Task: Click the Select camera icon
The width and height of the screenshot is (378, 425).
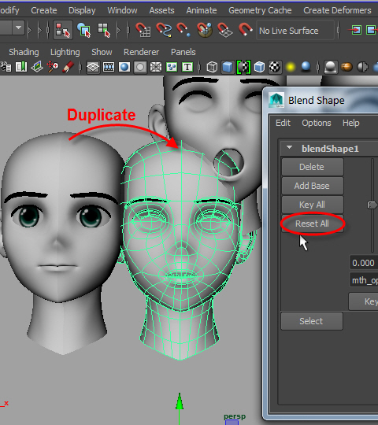Action: coord(6,67)
